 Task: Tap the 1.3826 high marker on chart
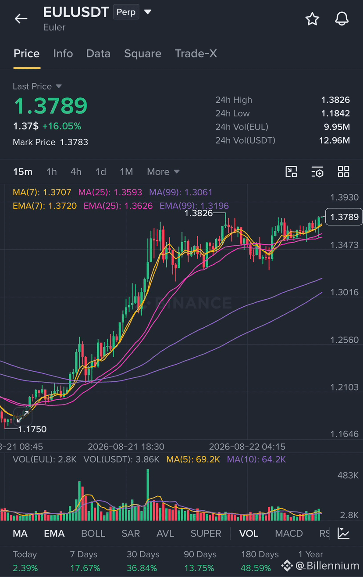click(x=199, y=213)
